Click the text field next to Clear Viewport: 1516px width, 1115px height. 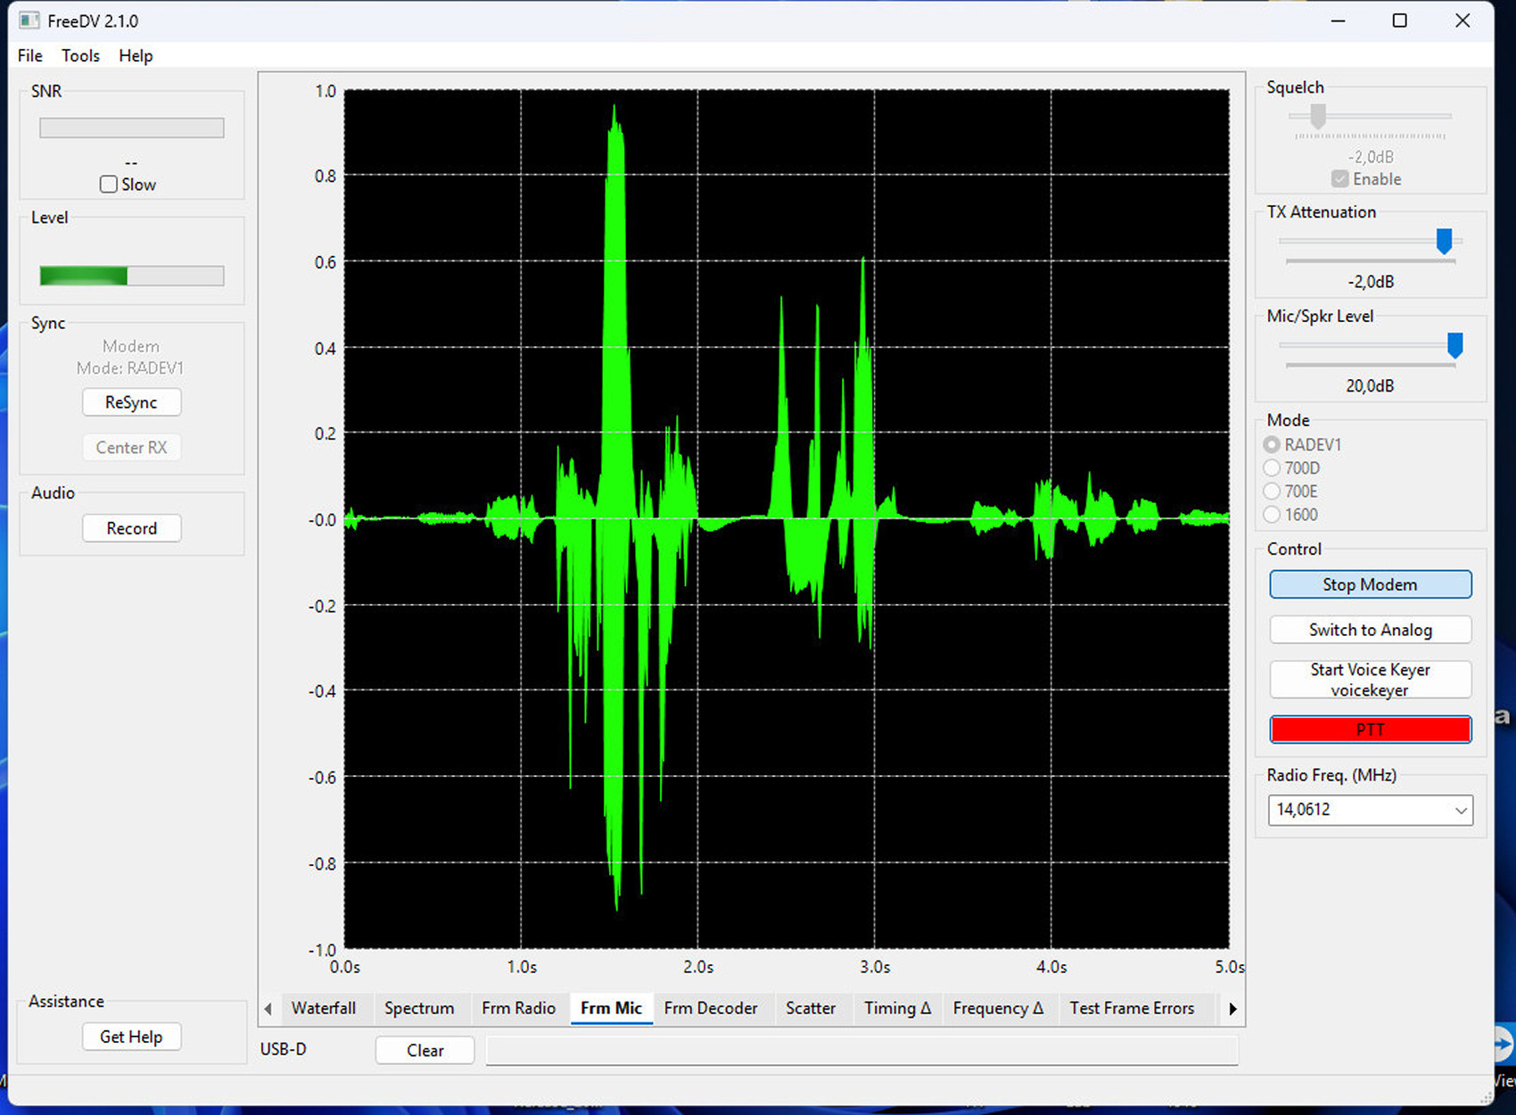click(x=861, y=1050)
